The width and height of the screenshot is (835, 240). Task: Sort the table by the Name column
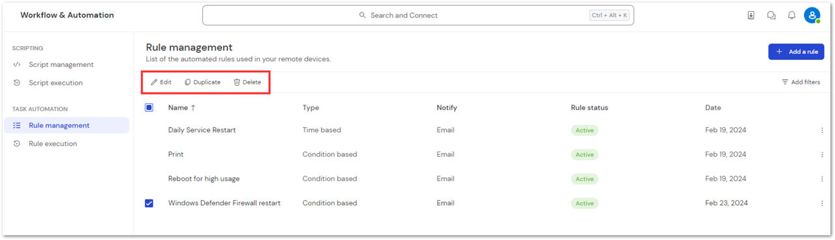182,107
